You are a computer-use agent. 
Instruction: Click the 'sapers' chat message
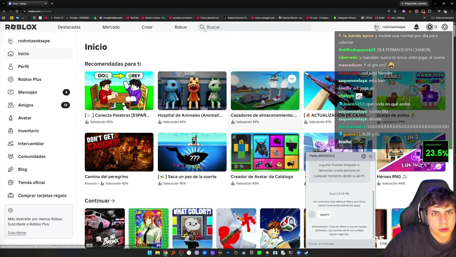tap(325, 215)
